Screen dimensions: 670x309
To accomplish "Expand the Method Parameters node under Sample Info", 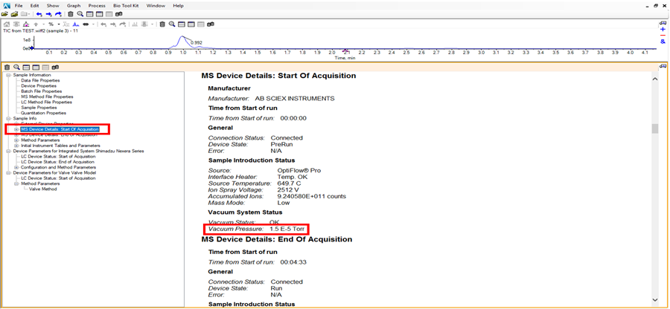I will (16, 140).
